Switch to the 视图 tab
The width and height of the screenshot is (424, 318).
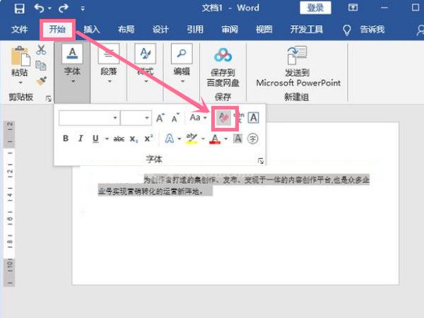tap(264, 29)
